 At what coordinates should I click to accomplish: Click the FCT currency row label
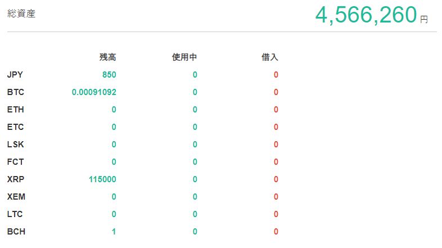(x=16, y=162)
